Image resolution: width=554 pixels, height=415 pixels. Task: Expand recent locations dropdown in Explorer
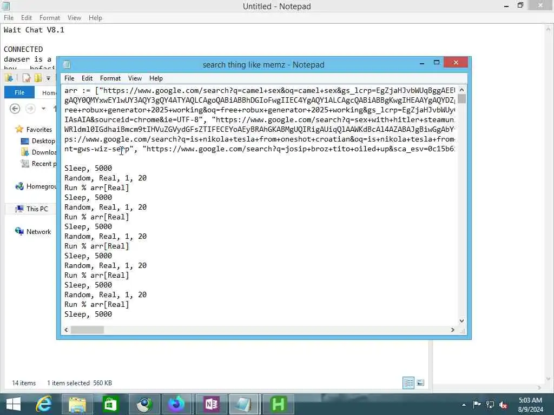pos(43,109)
